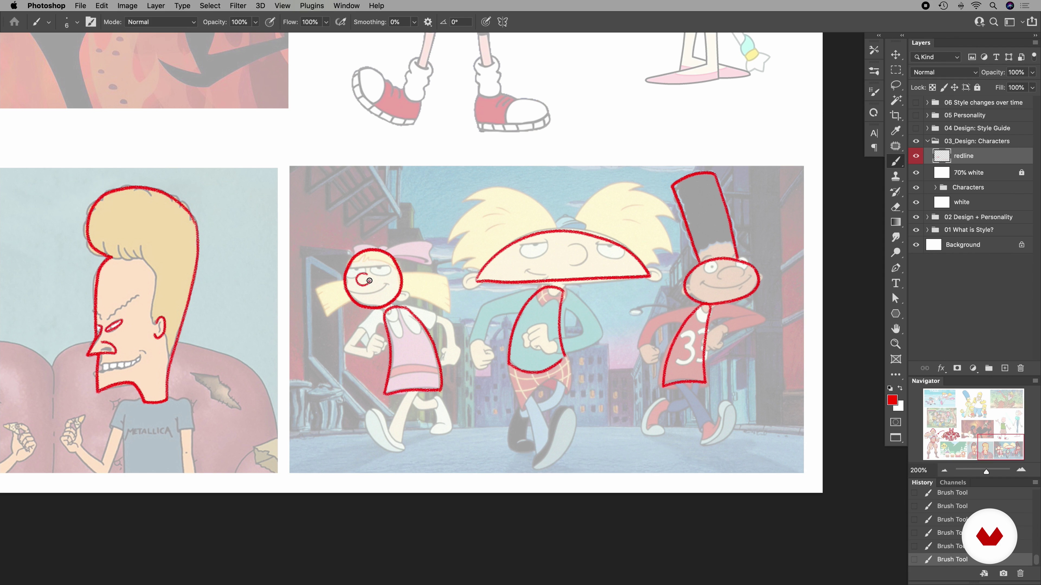Zoom out with Navigator small mountain button
The height and width of the screenshot is (585, 1041).
944,470
